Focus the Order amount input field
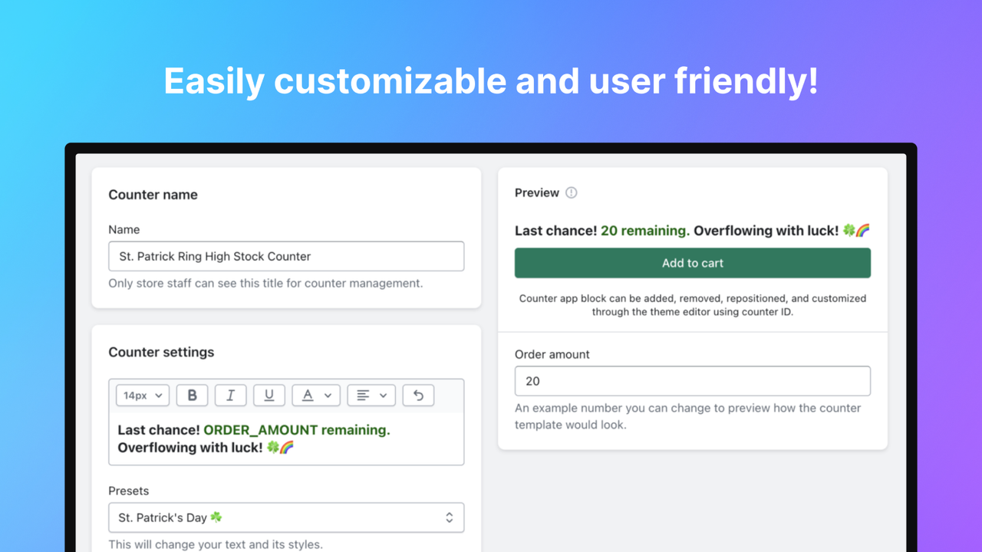The width and height of the screenshot is (982, 552). point(693,381)
